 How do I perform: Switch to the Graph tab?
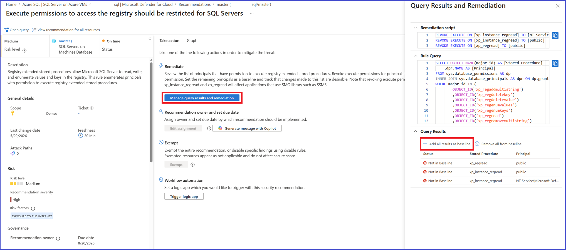(192, 41)
